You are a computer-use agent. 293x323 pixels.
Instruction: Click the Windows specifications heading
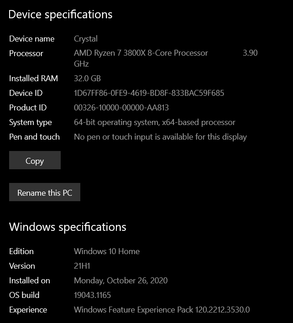[x=68, y=227]
